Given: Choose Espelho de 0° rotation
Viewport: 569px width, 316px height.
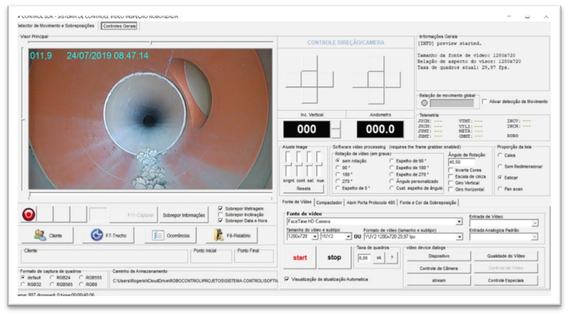Looking at the screenshot, I should tap(338, 188).
